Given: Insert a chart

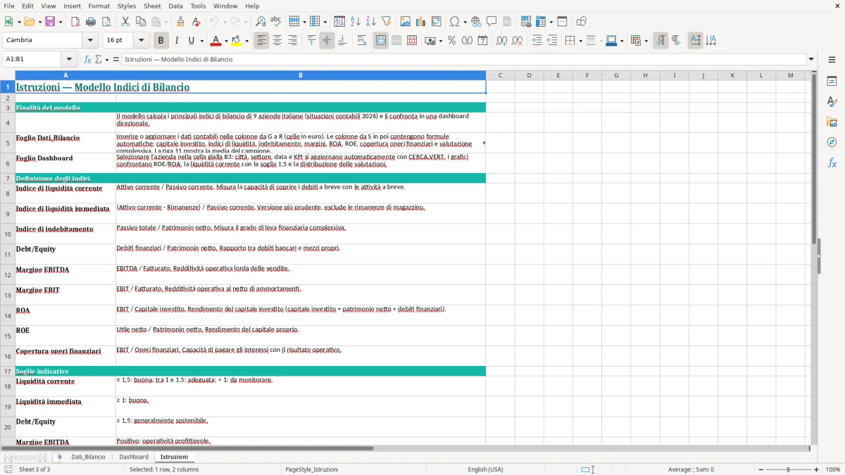Looking at the screenshot, I should tap(421, 22).
